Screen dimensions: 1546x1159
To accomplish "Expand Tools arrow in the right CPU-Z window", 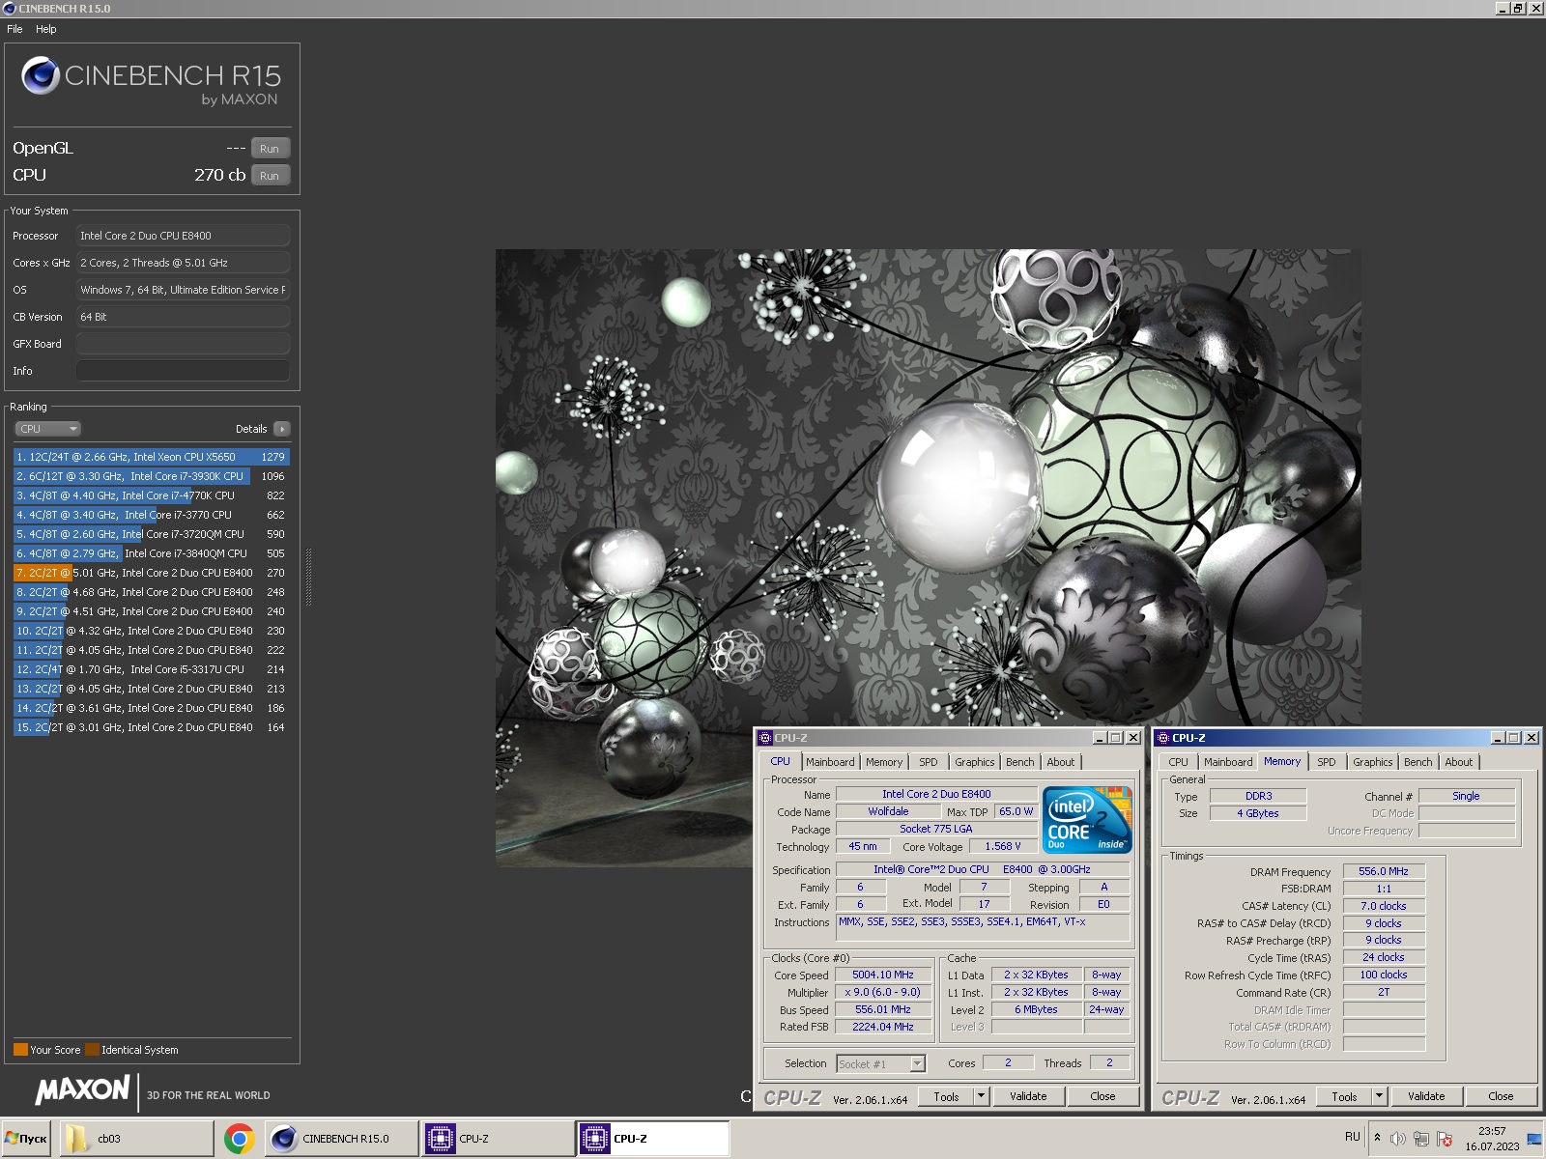I will 1379,1096.
